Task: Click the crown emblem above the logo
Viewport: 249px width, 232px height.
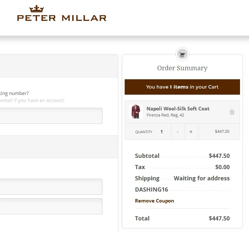Action: [x=37, y=9]
